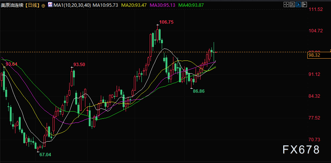Screen dimensions: 331x163
Task: Click the 70.73 price axis label
Action: point(315,139)
